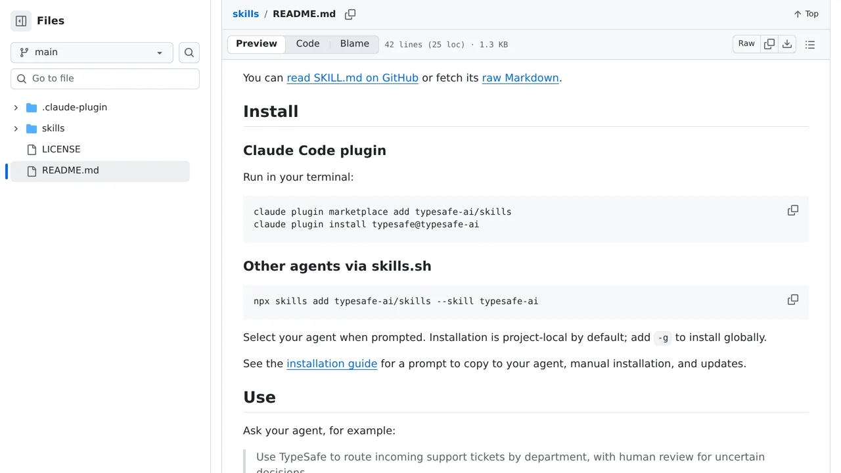This screenshot has height=473, width=841.
Task: Open the Raw file view
Action: tap(746, 44)
